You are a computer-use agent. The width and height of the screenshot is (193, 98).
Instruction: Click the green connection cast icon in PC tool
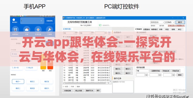tap(100, 25)
